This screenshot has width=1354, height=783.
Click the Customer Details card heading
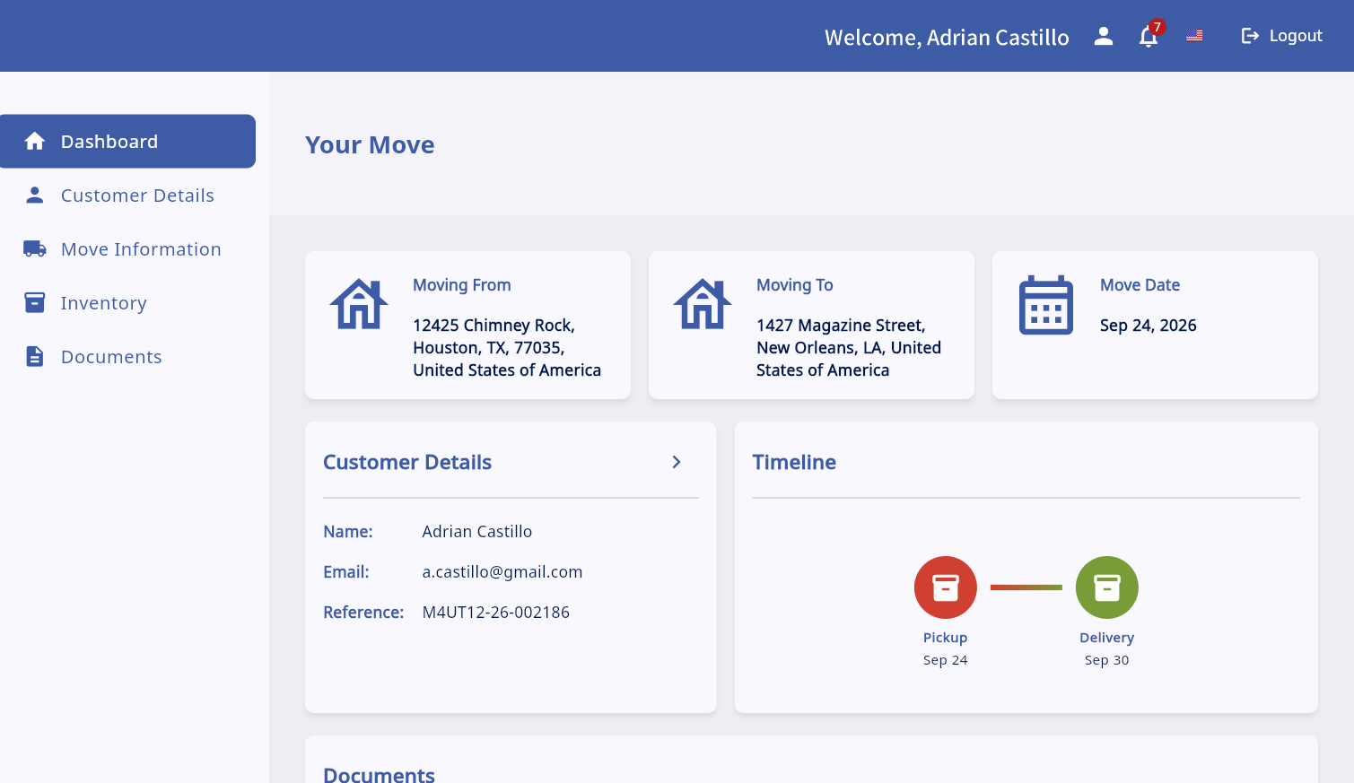click(x=407, y=462)
